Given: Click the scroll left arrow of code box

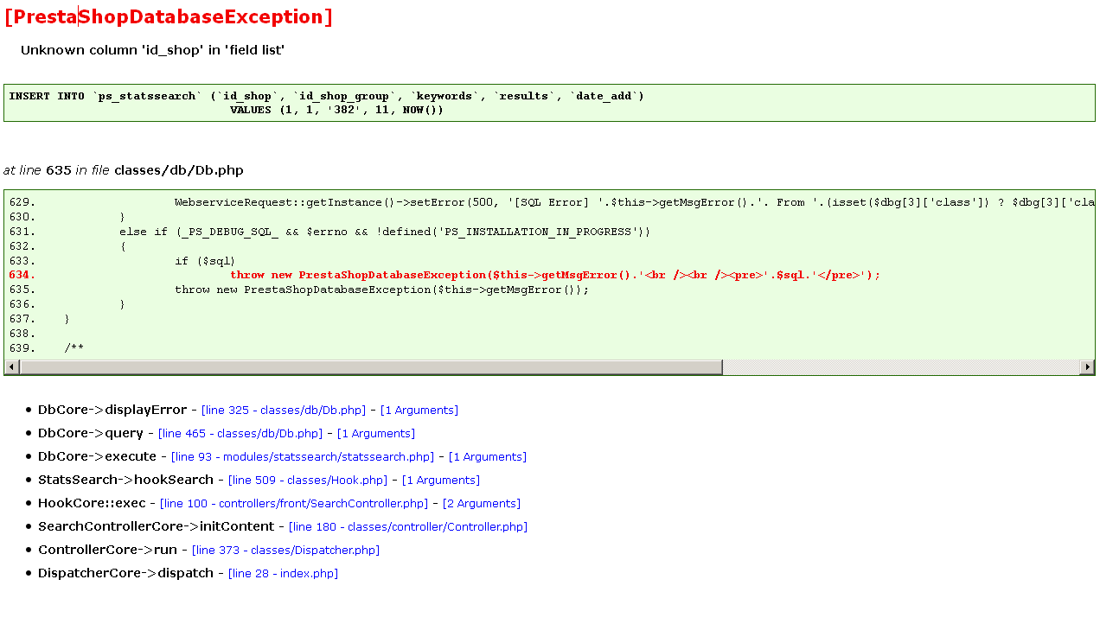Looking at the screenshot, I should point(11,367).
